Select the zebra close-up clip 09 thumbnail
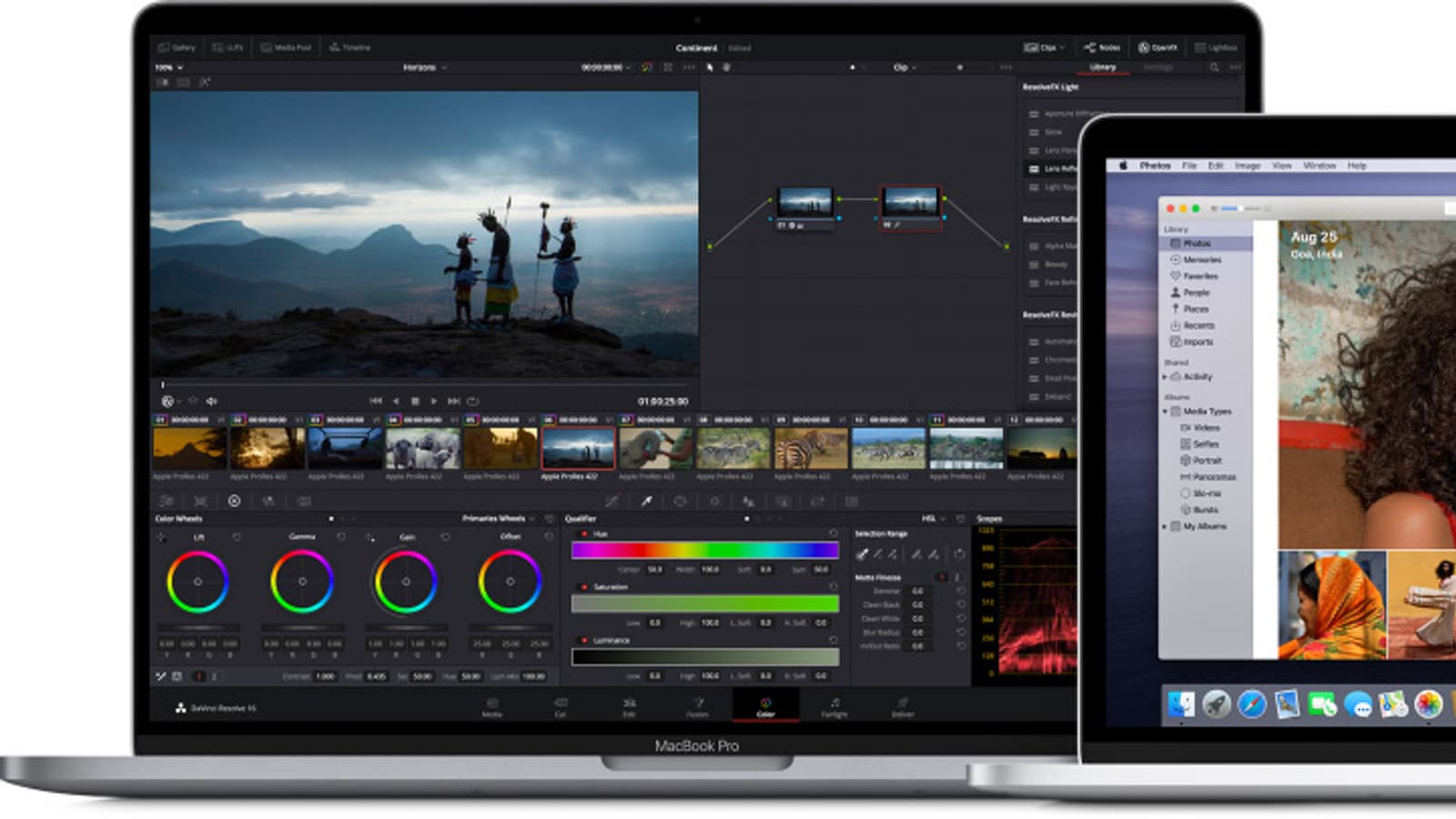Screen dimensions: 1456x819 coord(811,447)
